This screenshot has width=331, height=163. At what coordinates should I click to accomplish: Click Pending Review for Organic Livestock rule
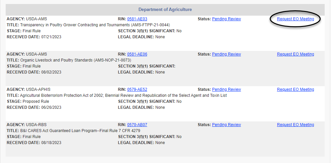tap(226, 54)
